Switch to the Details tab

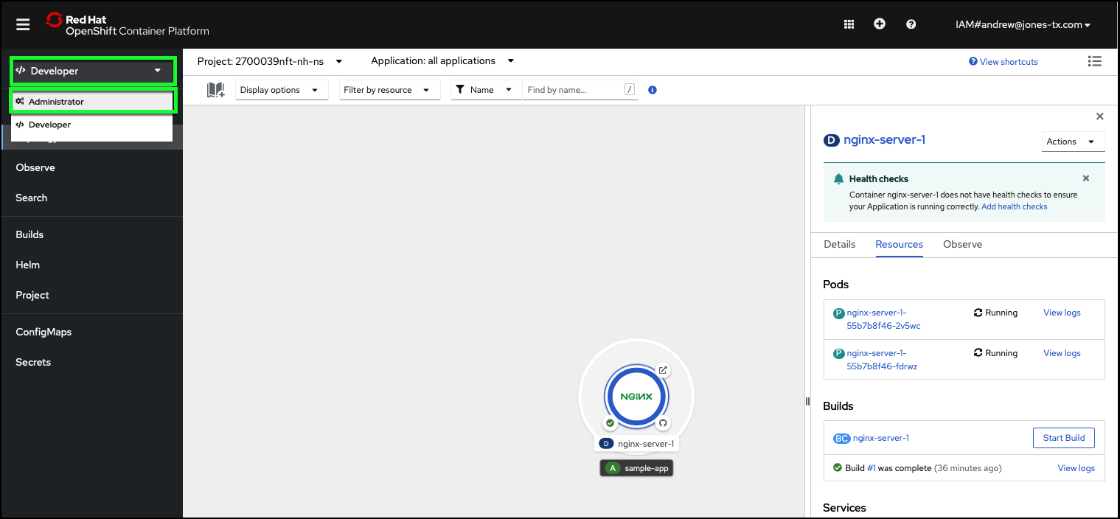tap(839, 244)
